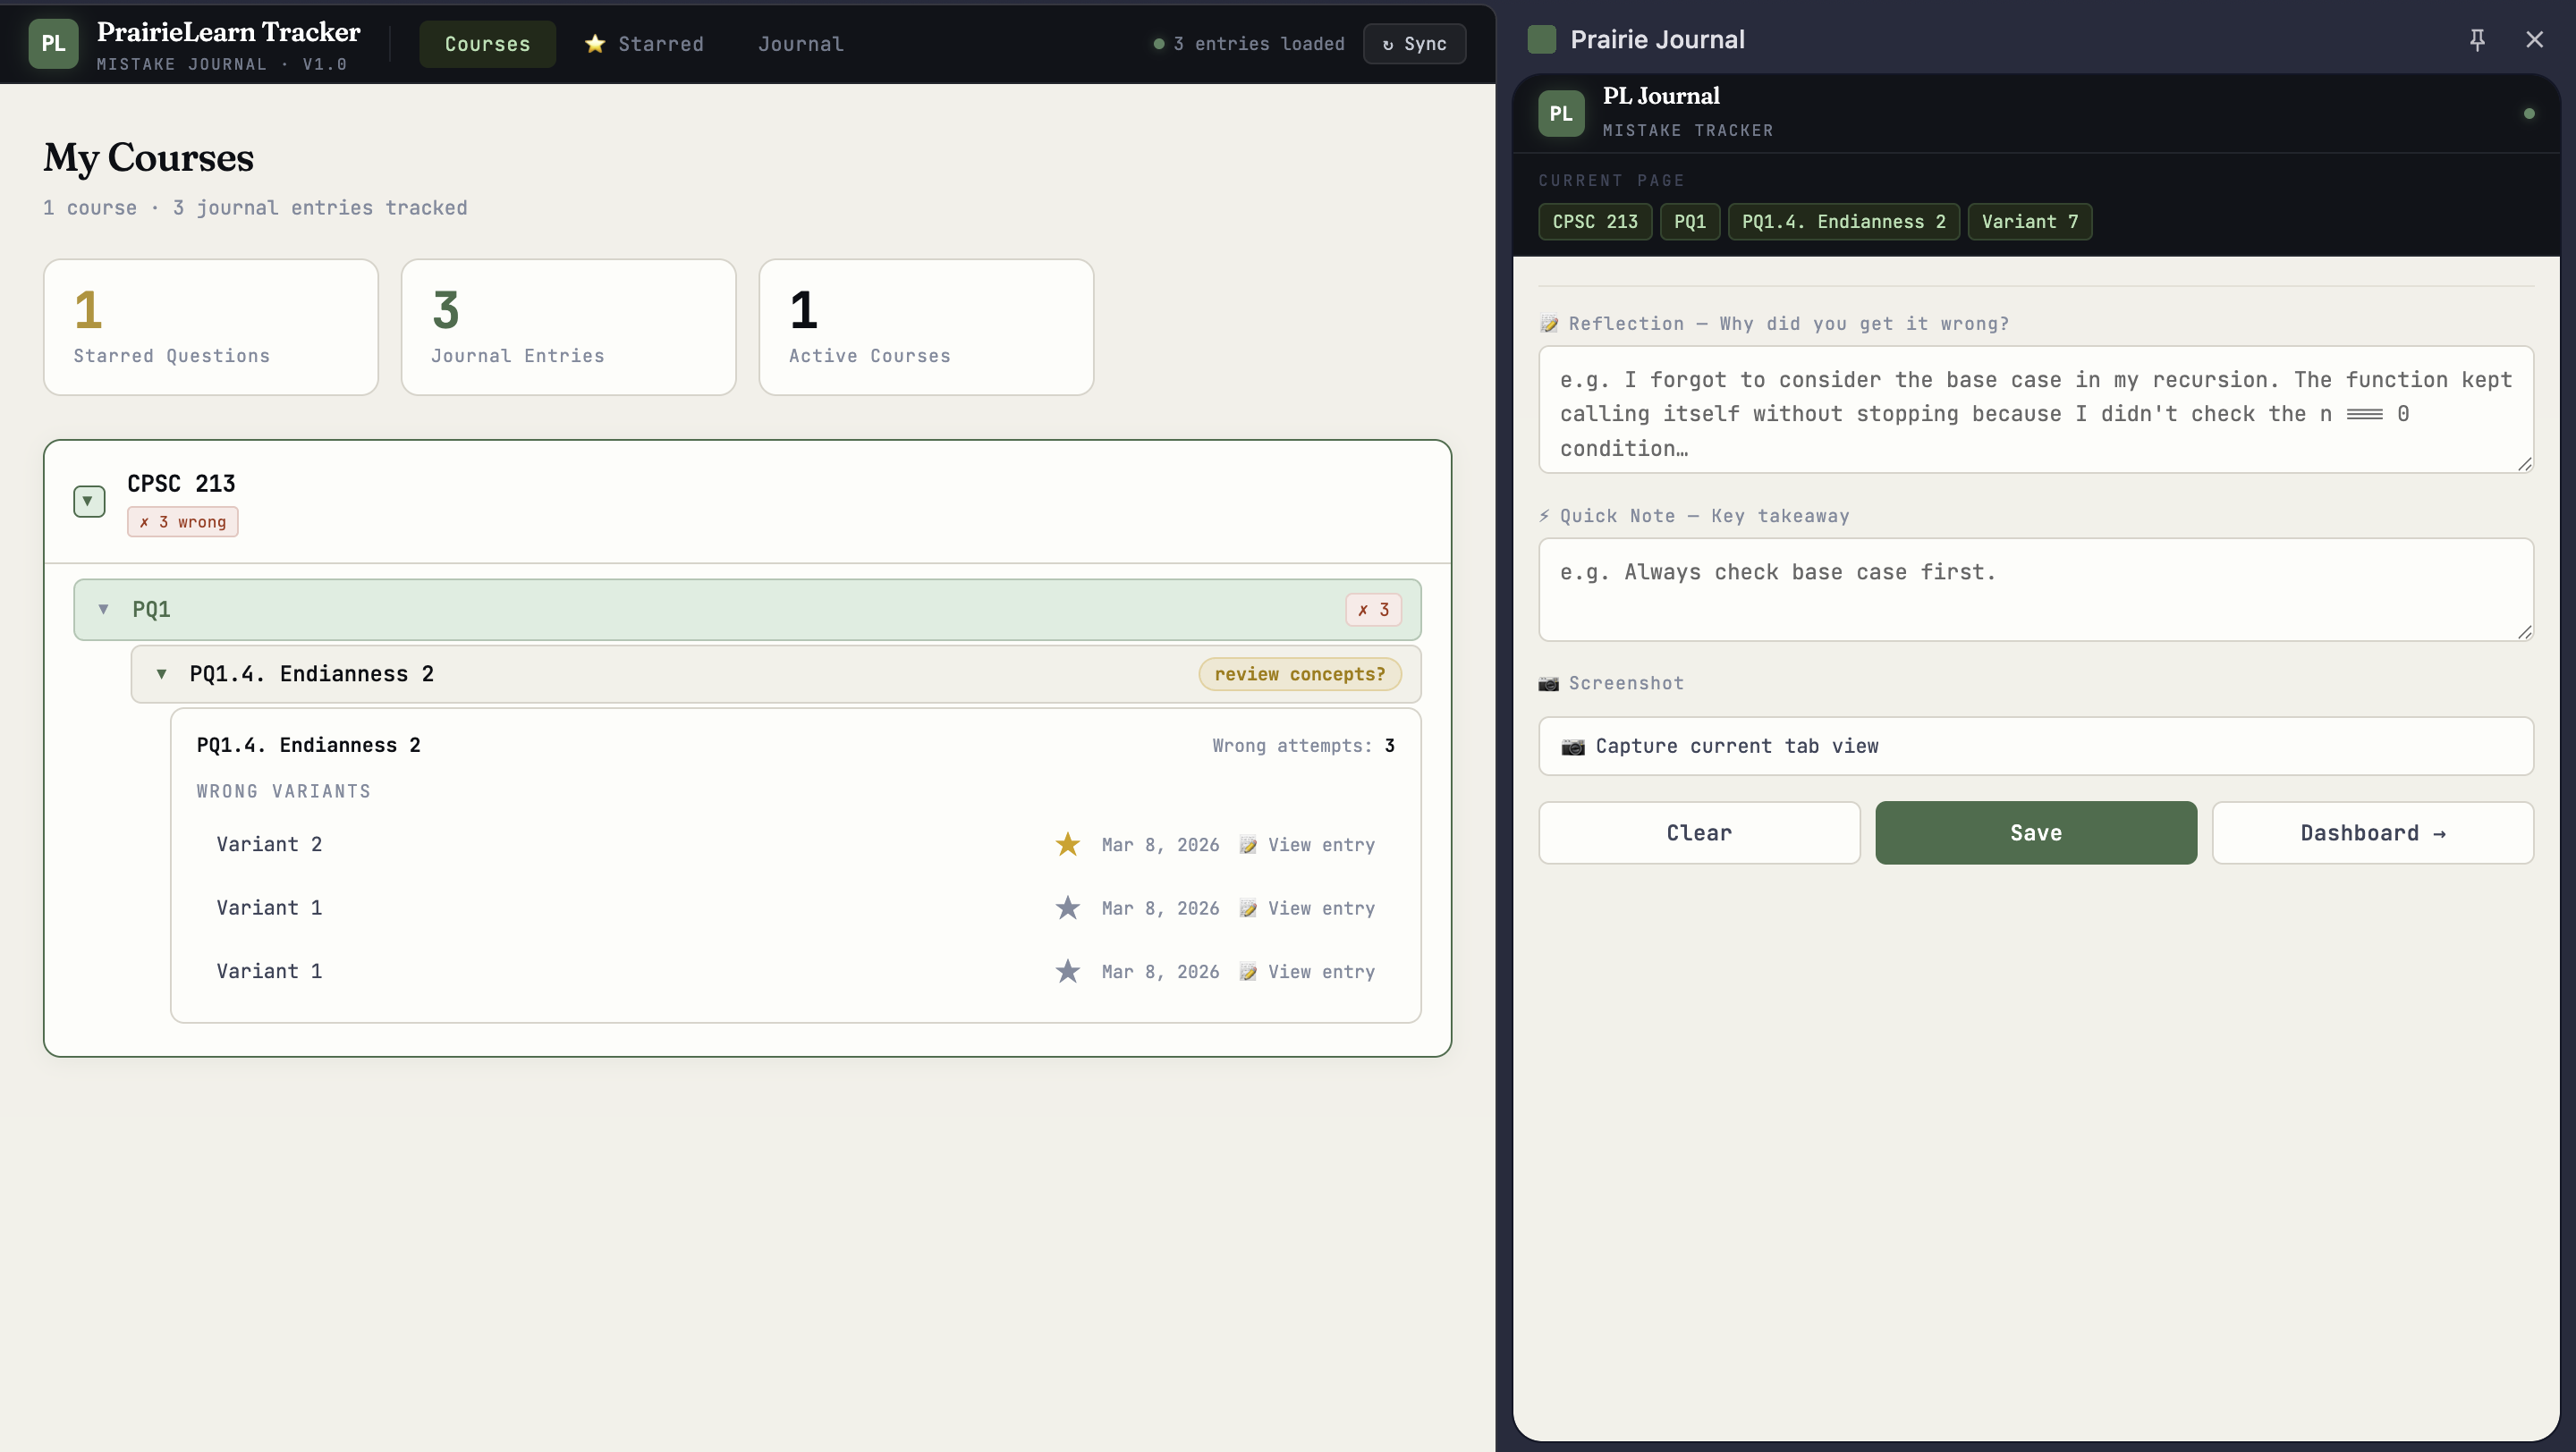Click the Sync button
The width and height of the screenshot is (2576, 1452).
[1414, 44]
